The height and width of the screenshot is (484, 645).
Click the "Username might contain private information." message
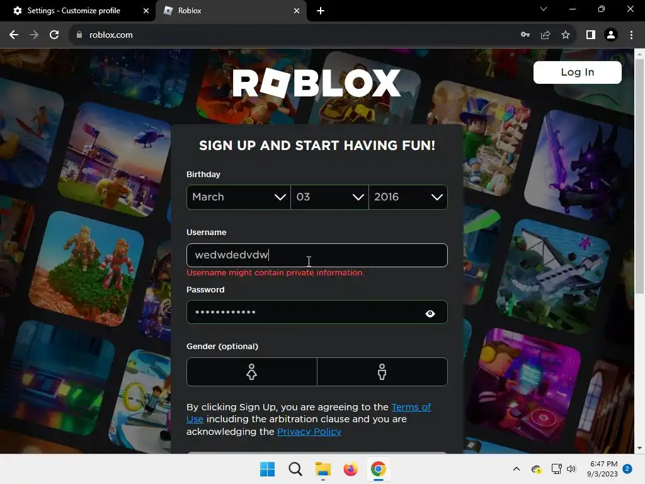point(275,273)
